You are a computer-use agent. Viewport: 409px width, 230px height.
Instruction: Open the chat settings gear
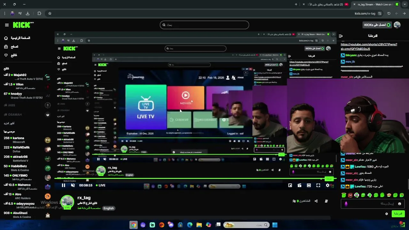click(387, 214)
